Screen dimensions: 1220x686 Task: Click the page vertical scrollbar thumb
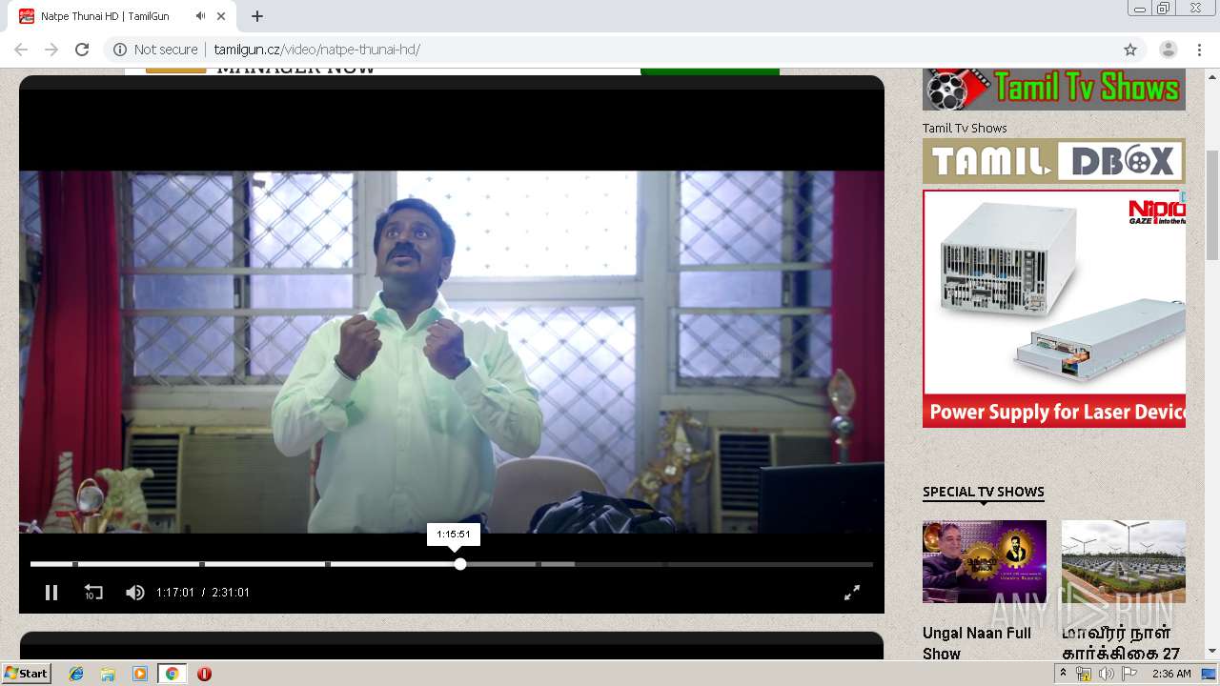1212,205
